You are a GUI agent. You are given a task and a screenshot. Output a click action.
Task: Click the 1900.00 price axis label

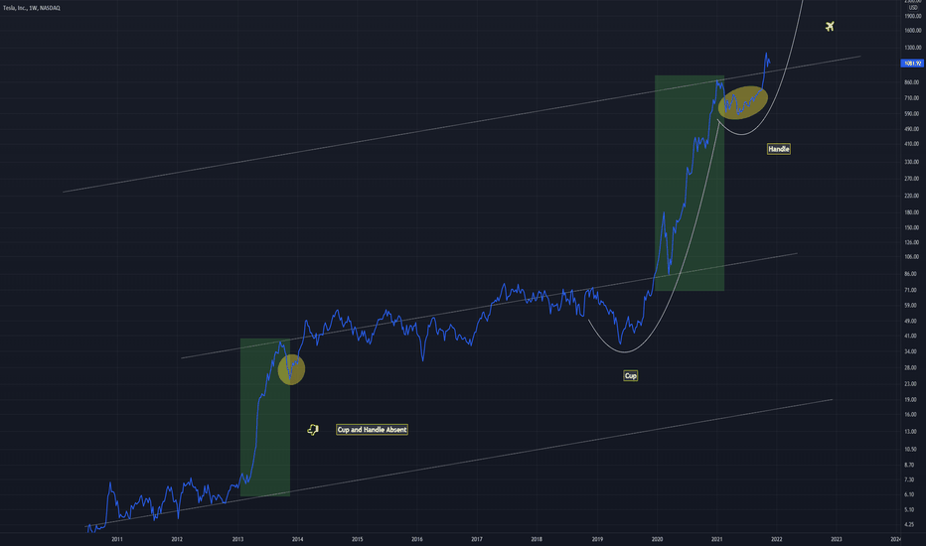tap(913, 16)
